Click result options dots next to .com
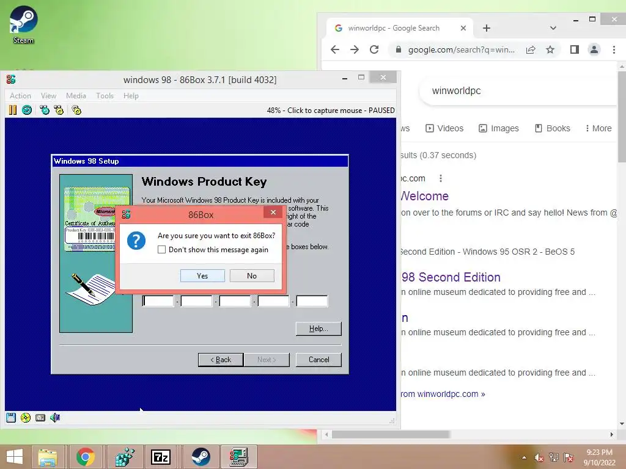 click(x=441, y=178)
